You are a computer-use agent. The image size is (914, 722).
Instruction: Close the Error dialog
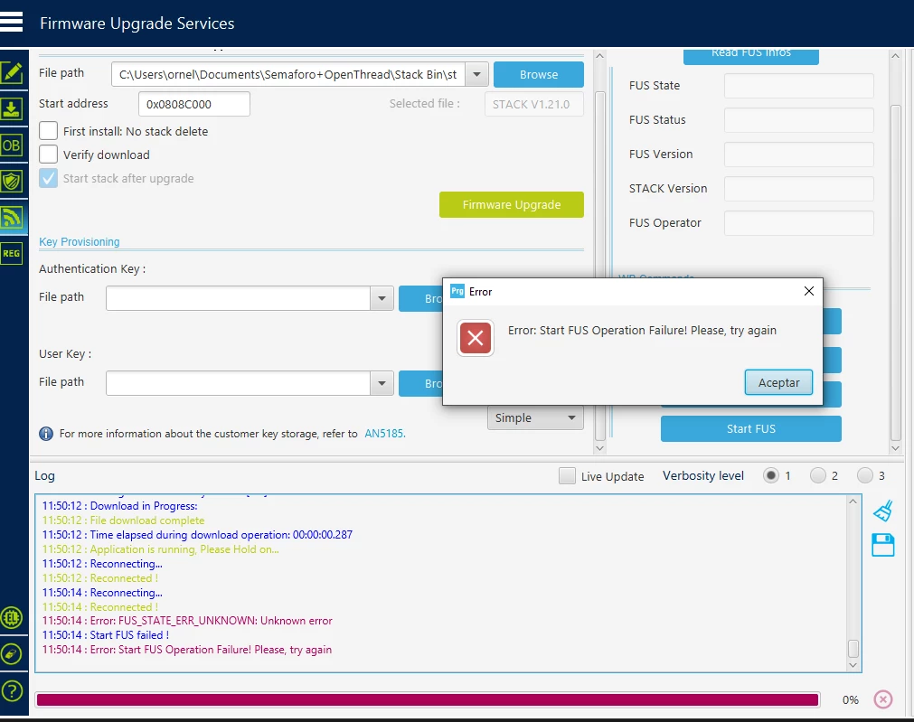click(808, 291)
